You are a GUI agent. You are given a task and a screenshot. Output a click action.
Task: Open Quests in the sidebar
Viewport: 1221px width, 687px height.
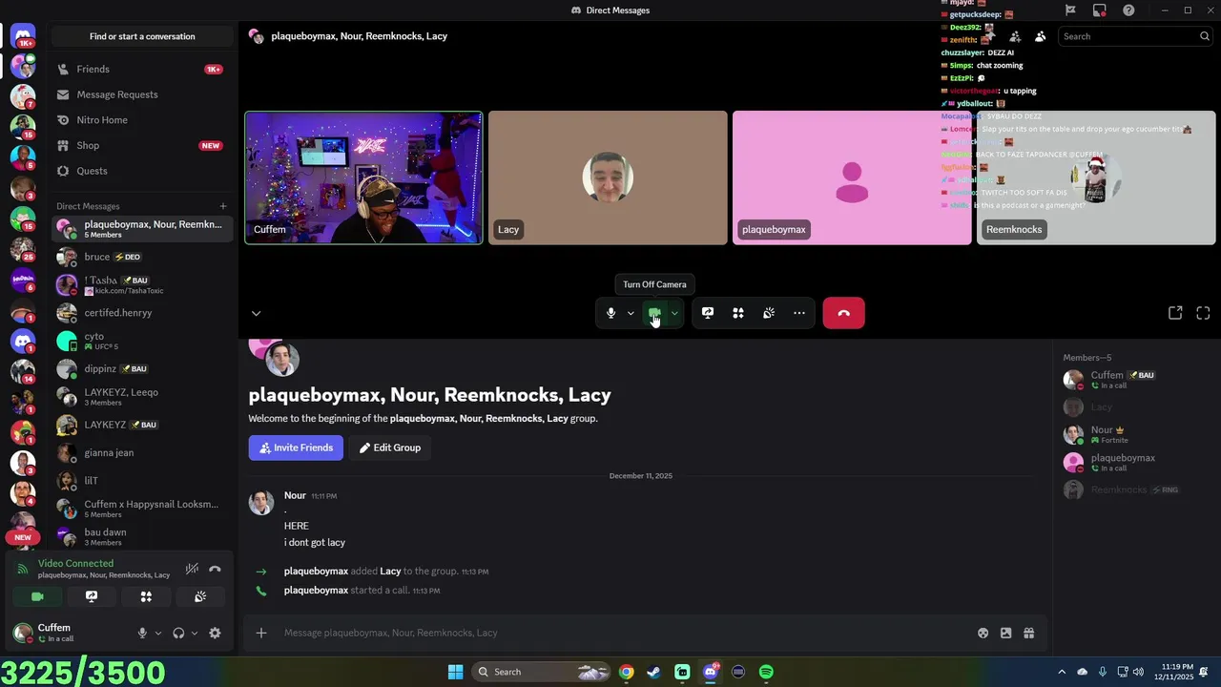coord(142,171)
